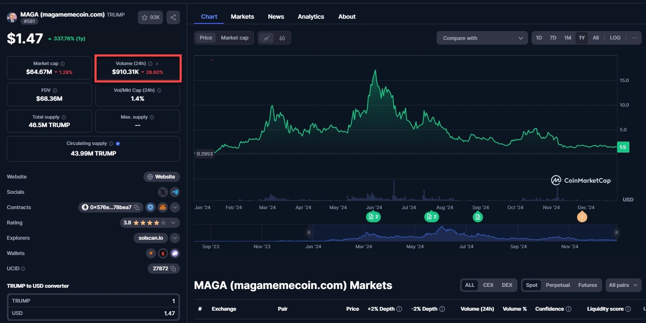Click the Website button
This screenshot has height=323, width=646.
tap(161, 177)
